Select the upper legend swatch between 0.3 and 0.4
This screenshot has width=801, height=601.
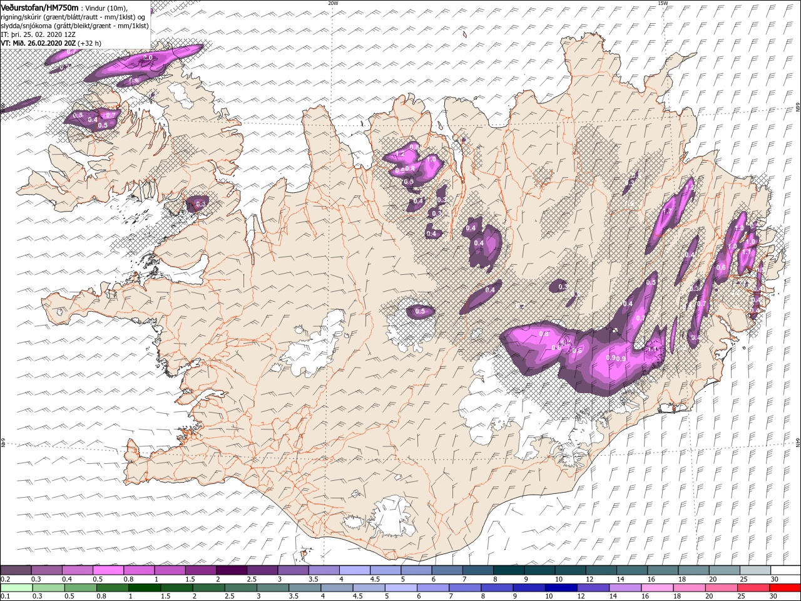47,570
